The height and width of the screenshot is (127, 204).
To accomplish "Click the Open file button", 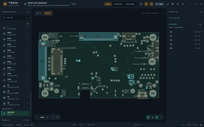I will (159, 4).
